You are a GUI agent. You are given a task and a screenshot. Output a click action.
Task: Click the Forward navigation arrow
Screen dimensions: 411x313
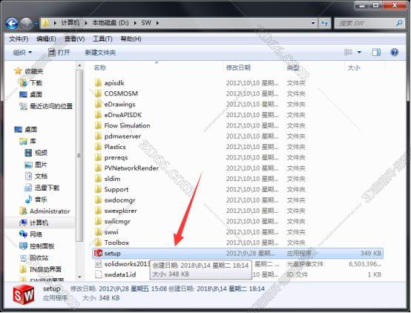[26, 24]
